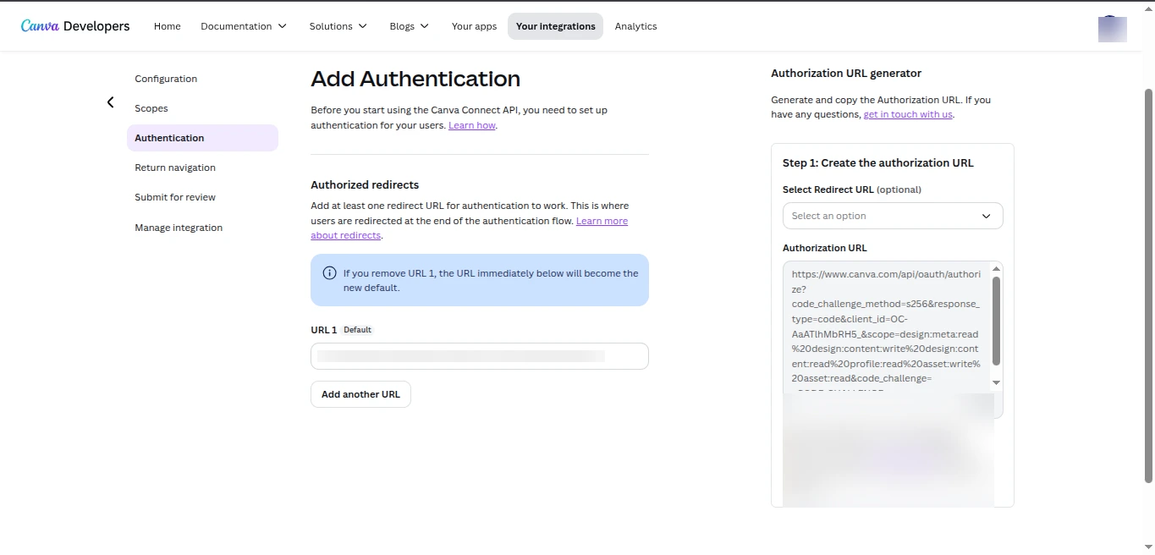
Task: Click into the URL 1 input field
Action: (480, 356)
